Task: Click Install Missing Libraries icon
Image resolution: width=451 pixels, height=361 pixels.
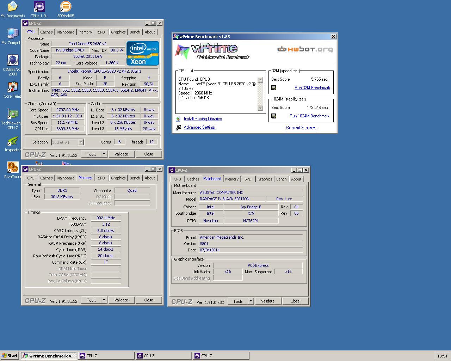Action: [x=178, y=119]
